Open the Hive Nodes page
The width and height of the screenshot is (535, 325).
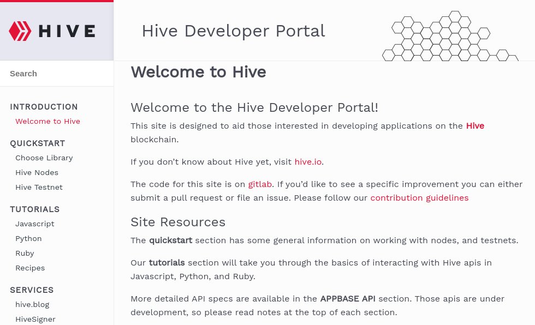[x=37, y=172]
